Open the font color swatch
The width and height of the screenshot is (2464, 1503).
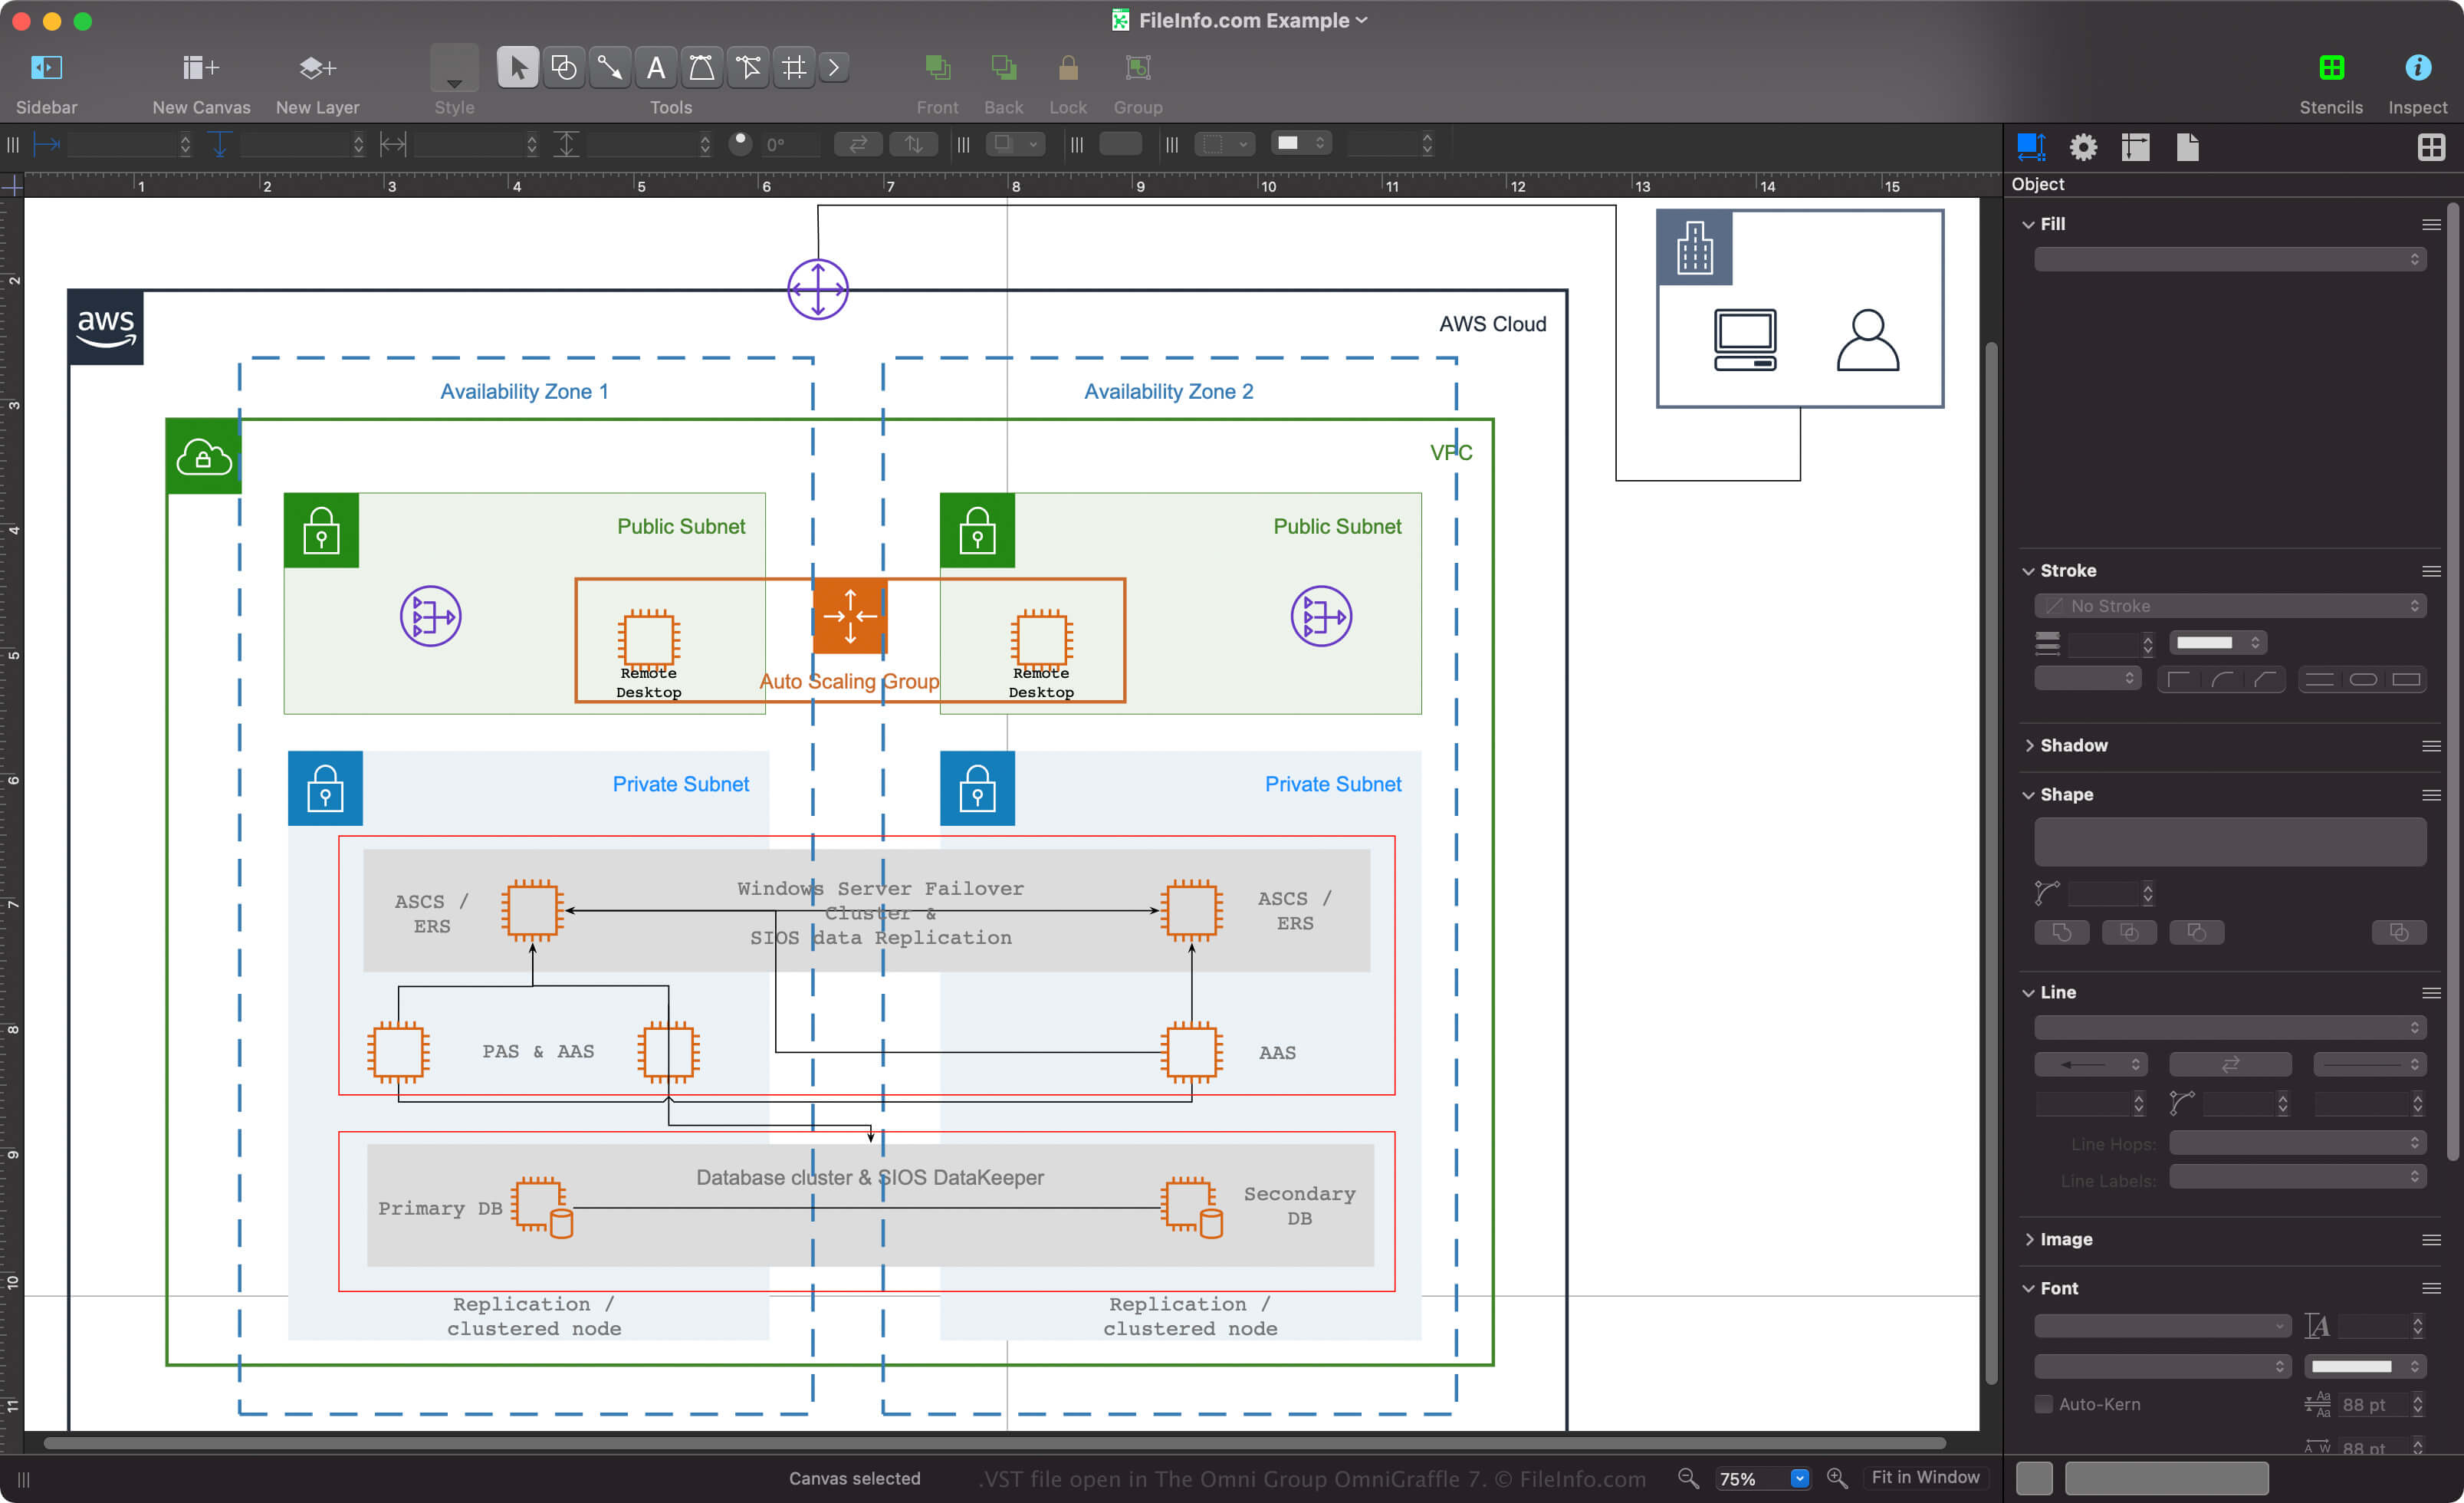click(x=2364, y=1366)
